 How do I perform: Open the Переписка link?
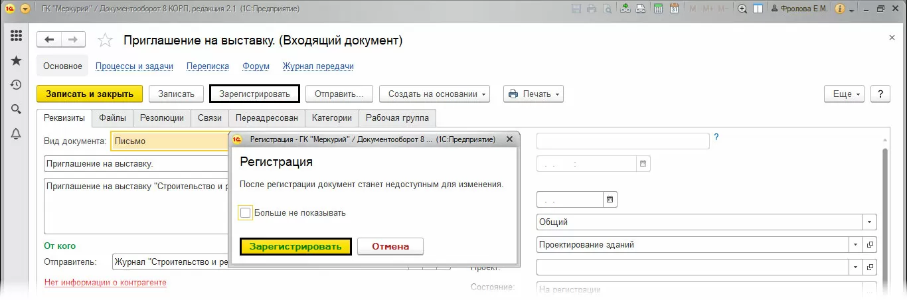[208, 66]
